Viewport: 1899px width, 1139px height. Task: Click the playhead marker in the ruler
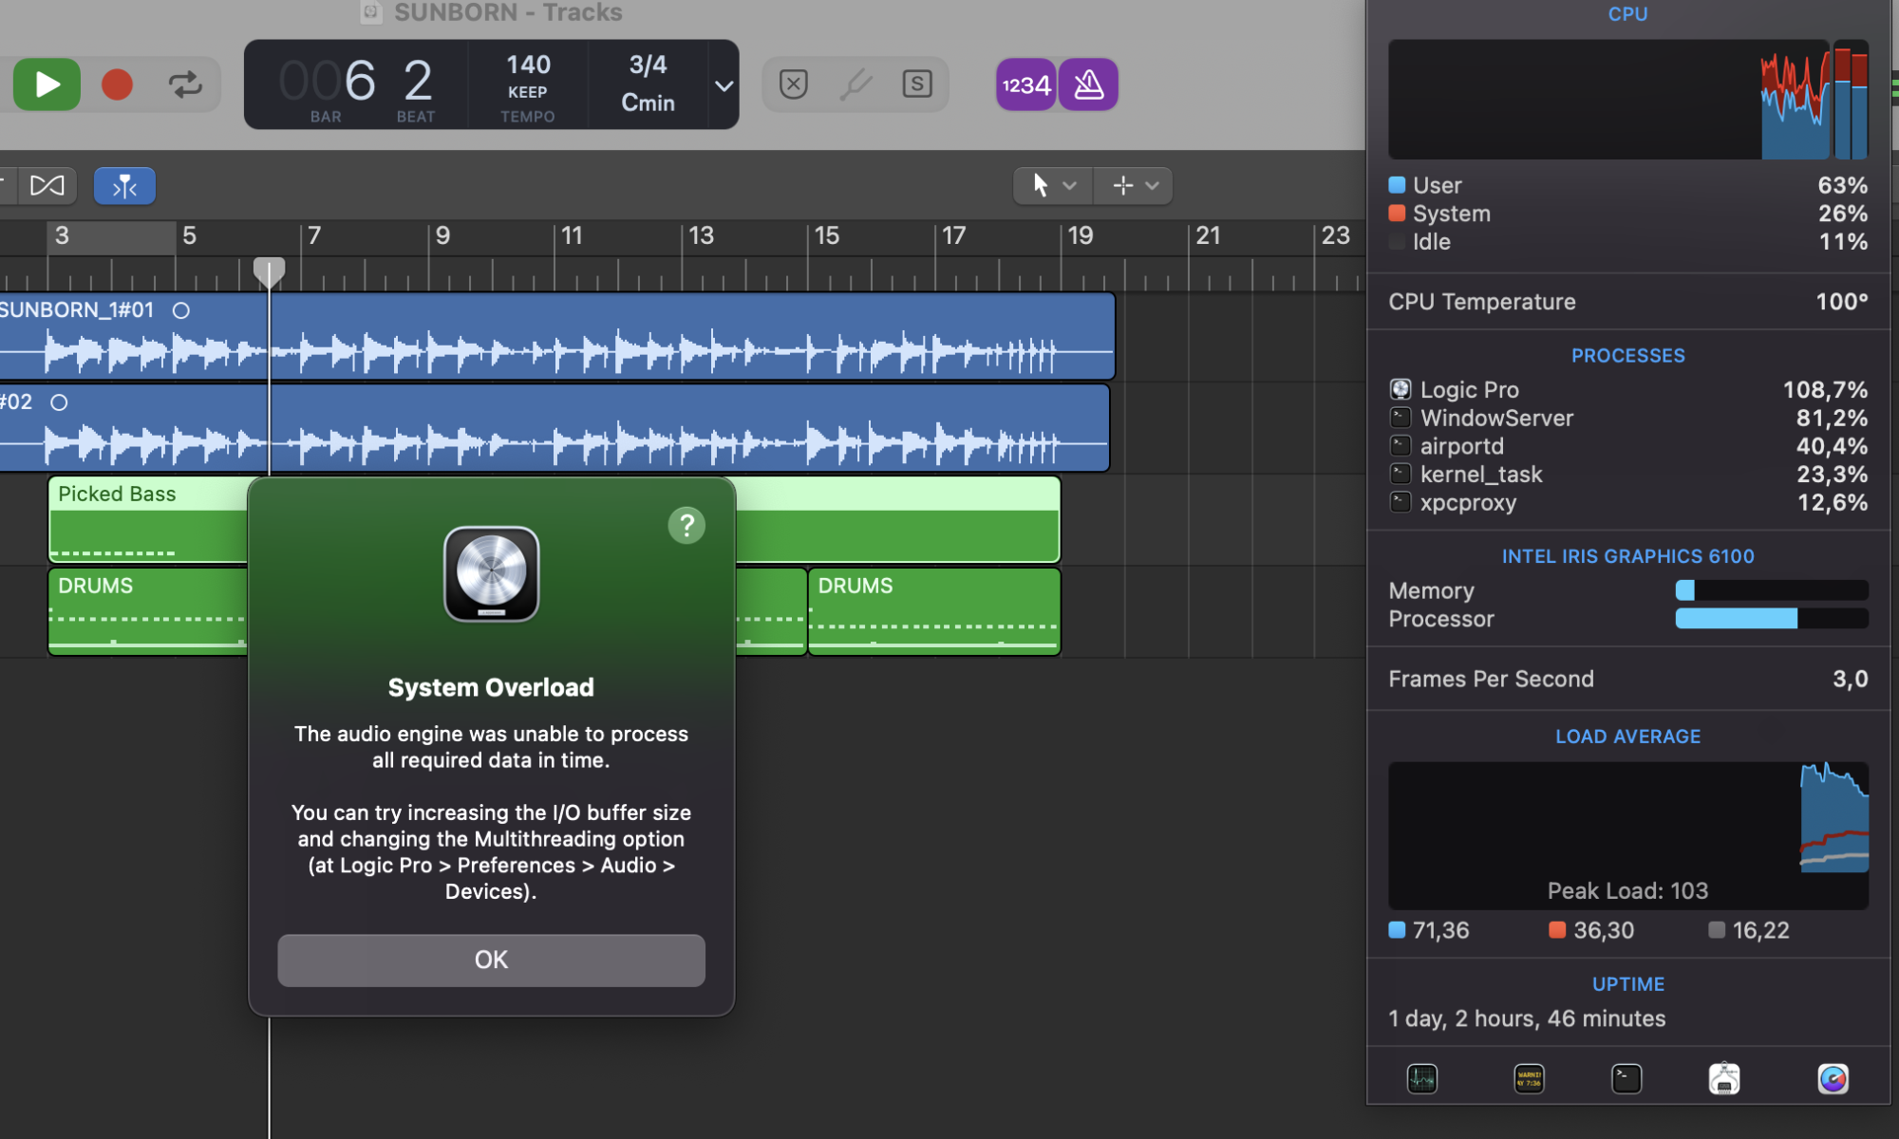270,271
